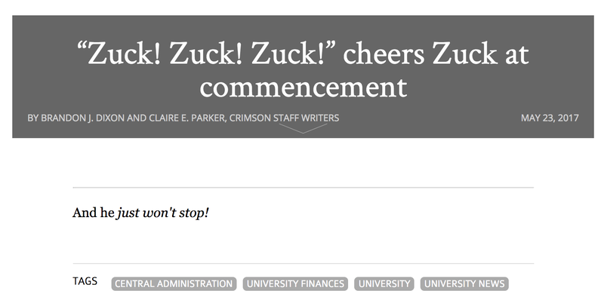Click "cheers Zuck at" in the headline
The height and width of the screenshot is (300, 604).
pos(436,54)
